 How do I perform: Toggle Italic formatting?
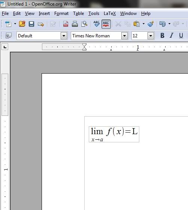(x=172, y=35)
